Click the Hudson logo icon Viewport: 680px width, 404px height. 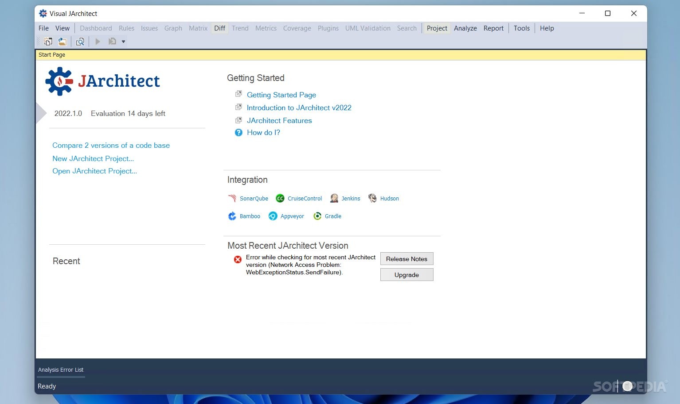tap(372, 198)
